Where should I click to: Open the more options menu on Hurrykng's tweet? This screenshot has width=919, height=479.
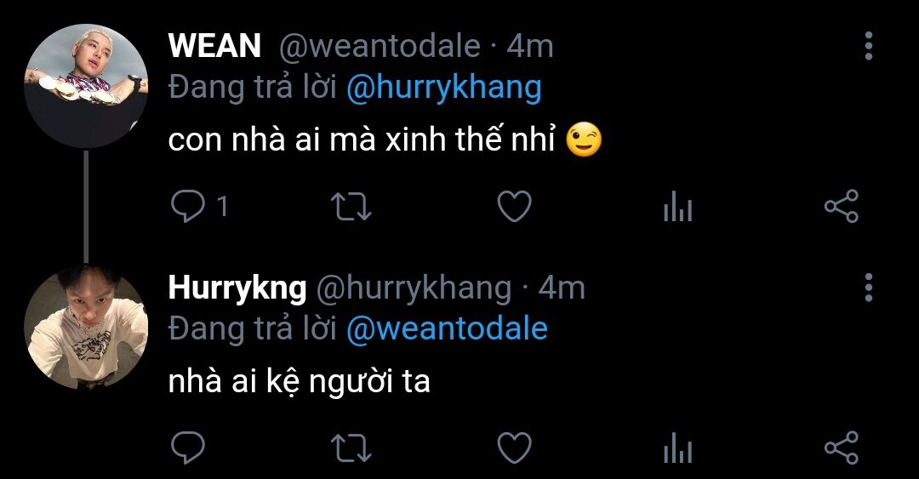869,288
